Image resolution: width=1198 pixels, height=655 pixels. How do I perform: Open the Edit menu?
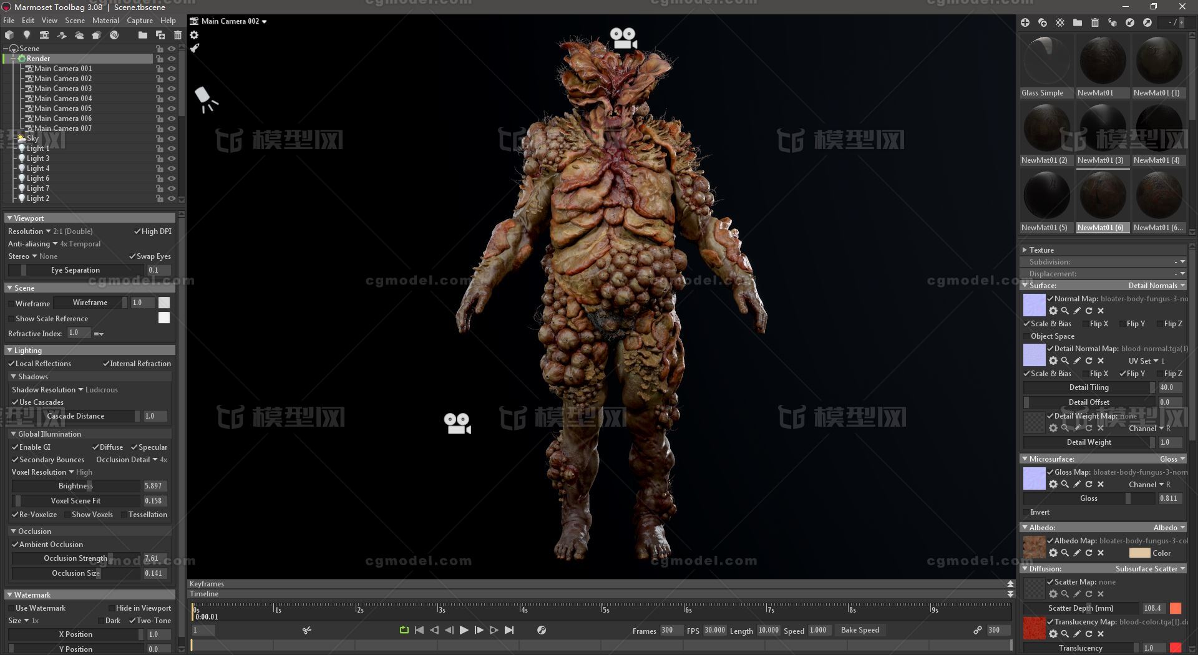point(28,21)
